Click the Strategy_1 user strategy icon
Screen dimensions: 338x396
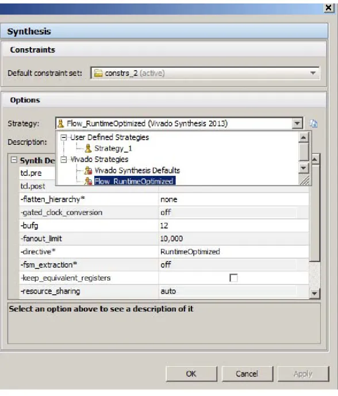[x=88, y=148]
